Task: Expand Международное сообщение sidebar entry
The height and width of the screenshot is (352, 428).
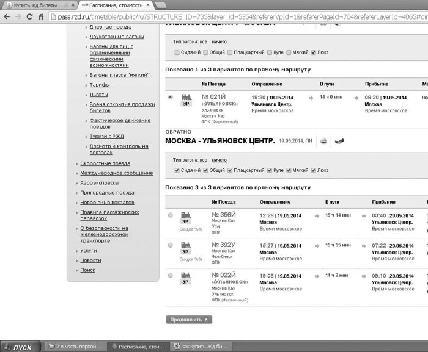Action: pos(117,173)
